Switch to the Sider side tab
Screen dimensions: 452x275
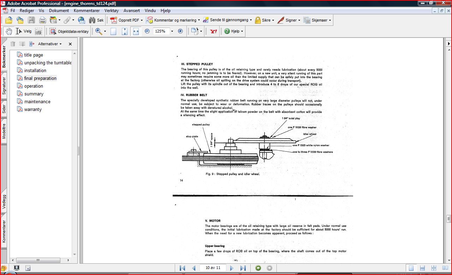pos(4,109)
